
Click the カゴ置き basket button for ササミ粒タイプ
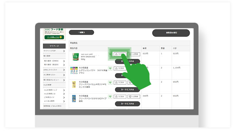click(120, 96)
